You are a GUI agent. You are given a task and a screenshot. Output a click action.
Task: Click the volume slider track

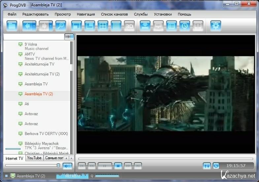(31, 165)
